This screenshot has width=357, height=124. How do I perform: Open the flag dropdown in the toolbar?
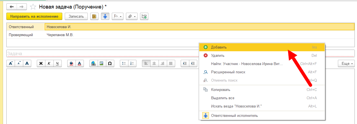(x=117, y=17)
